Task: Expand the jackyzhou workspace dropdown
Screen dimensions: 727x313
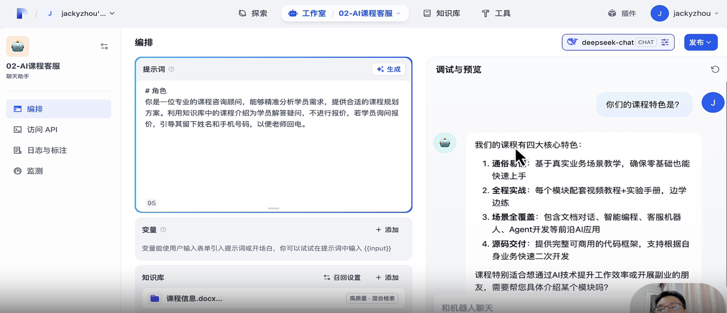Action: click(112, 13)
